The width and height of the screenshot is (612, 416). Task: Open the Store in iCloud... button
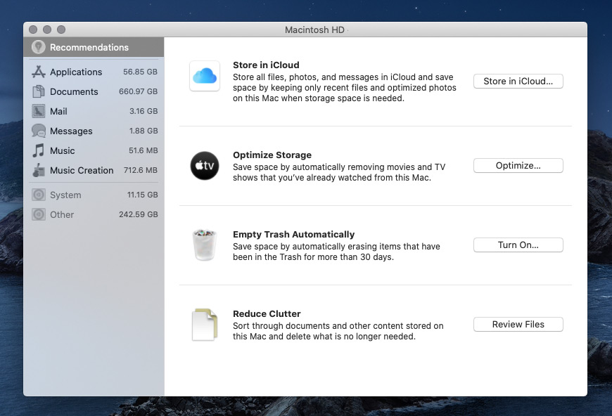[518, 81]
